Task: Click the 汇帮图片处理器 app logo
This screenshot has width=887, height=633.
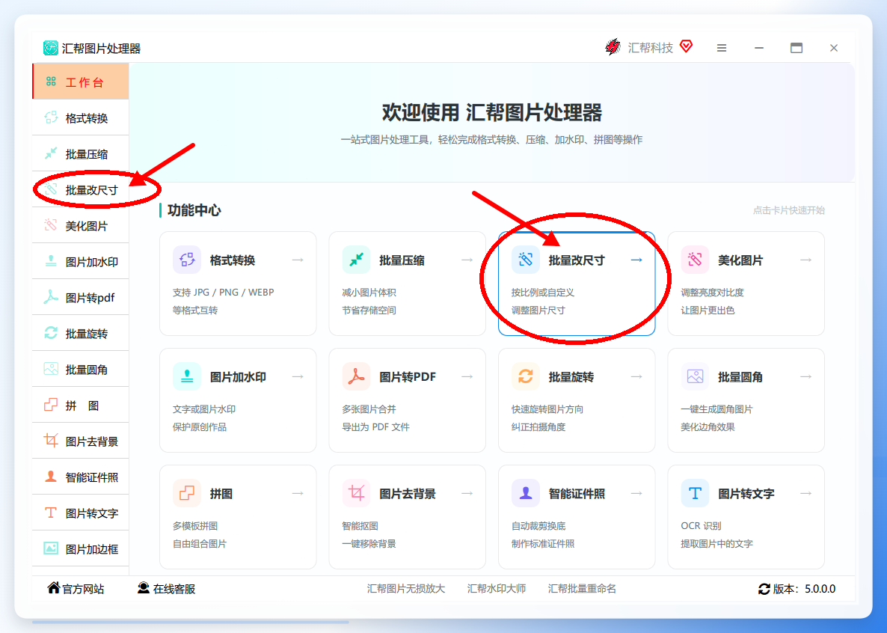Action: (x=50, y=48)
